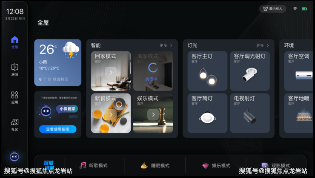Screen dimensions: 315x178
Task: Toggle the 客厅主灯 pendant light card
Action: (x=207, y=71)
